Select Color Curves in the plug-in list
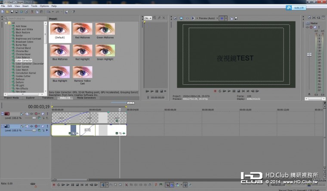 point(22,67)
